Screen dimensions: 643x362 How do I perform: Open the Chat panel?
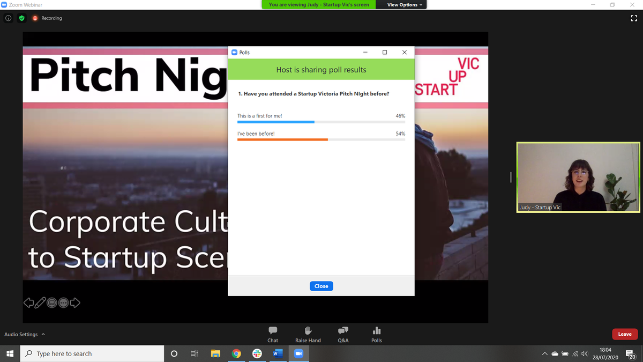273,334
